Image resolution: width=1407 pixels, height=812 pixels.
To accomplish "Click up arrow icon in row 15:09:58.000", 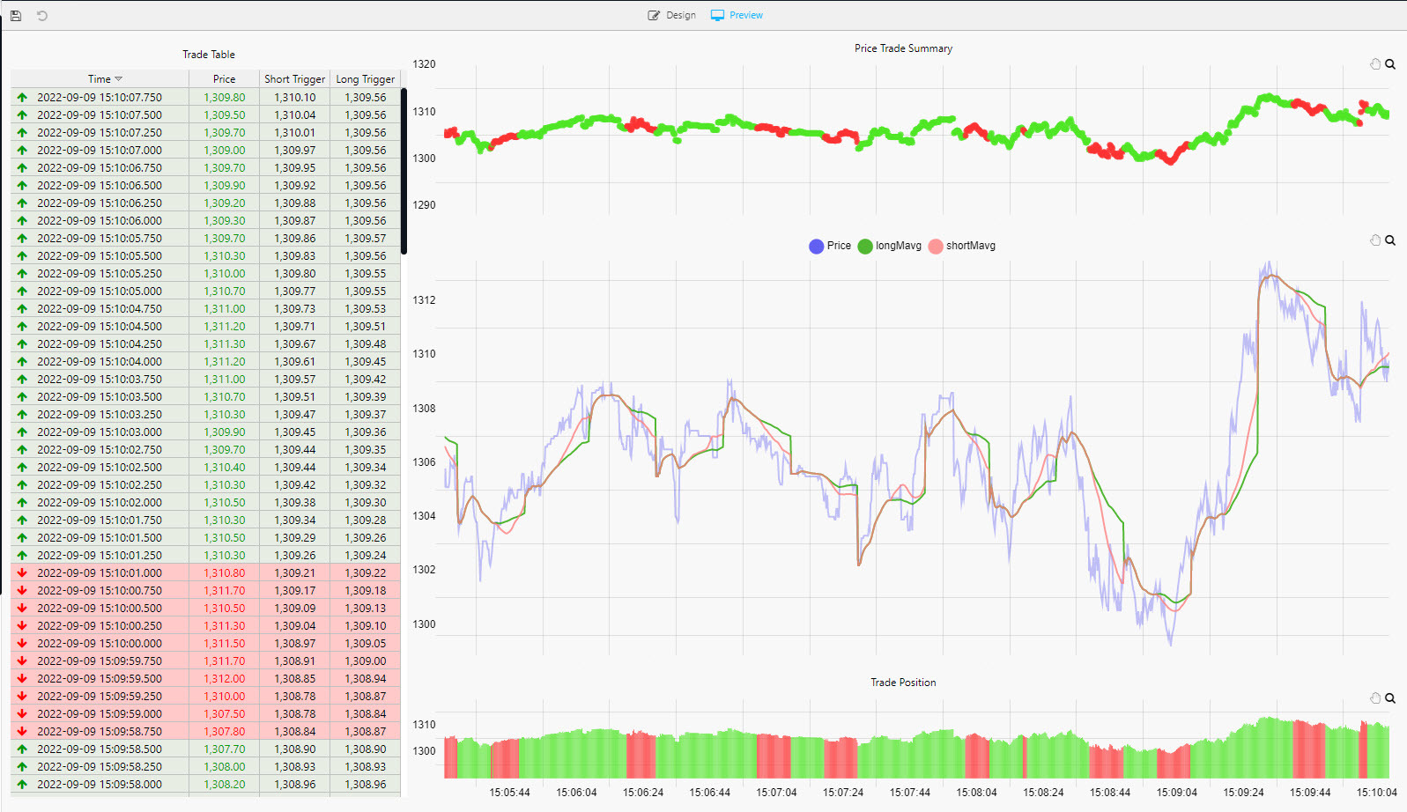I will pyautogui.click(x=22, y=785).
